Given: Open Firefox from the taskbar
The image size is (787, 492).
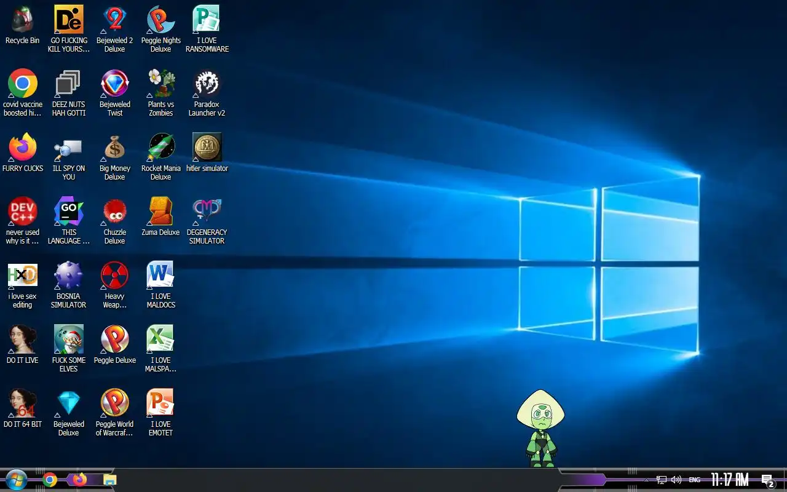Looking at the screenshot, I should tap(80, 480).
